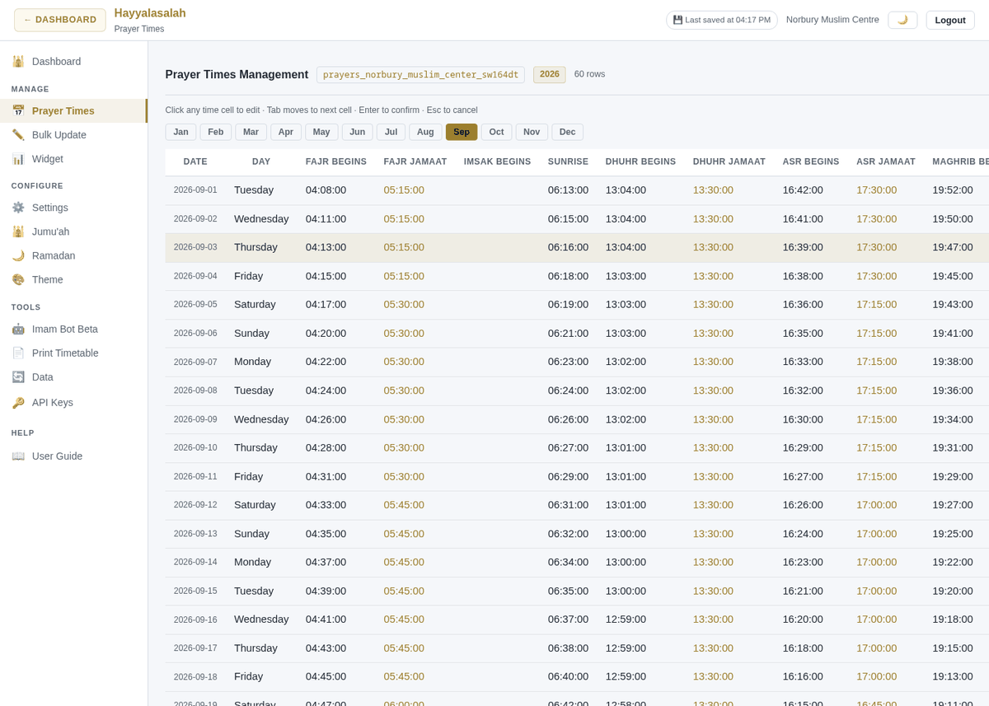
Task: Select the Apr month tab
Action: point(286,132)
